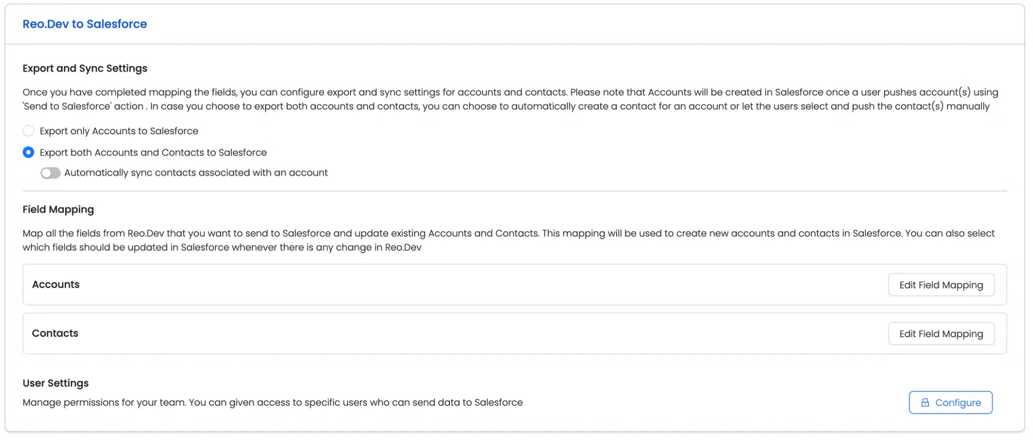The width and height of the screenshot is (1033, 441).
Task: Click 'Automatically sync contacts' label text
Action: click(x=196, y=173)
